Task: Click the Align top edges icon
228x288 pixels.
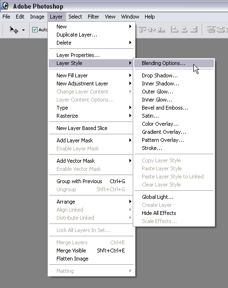Action: (142, 29)
